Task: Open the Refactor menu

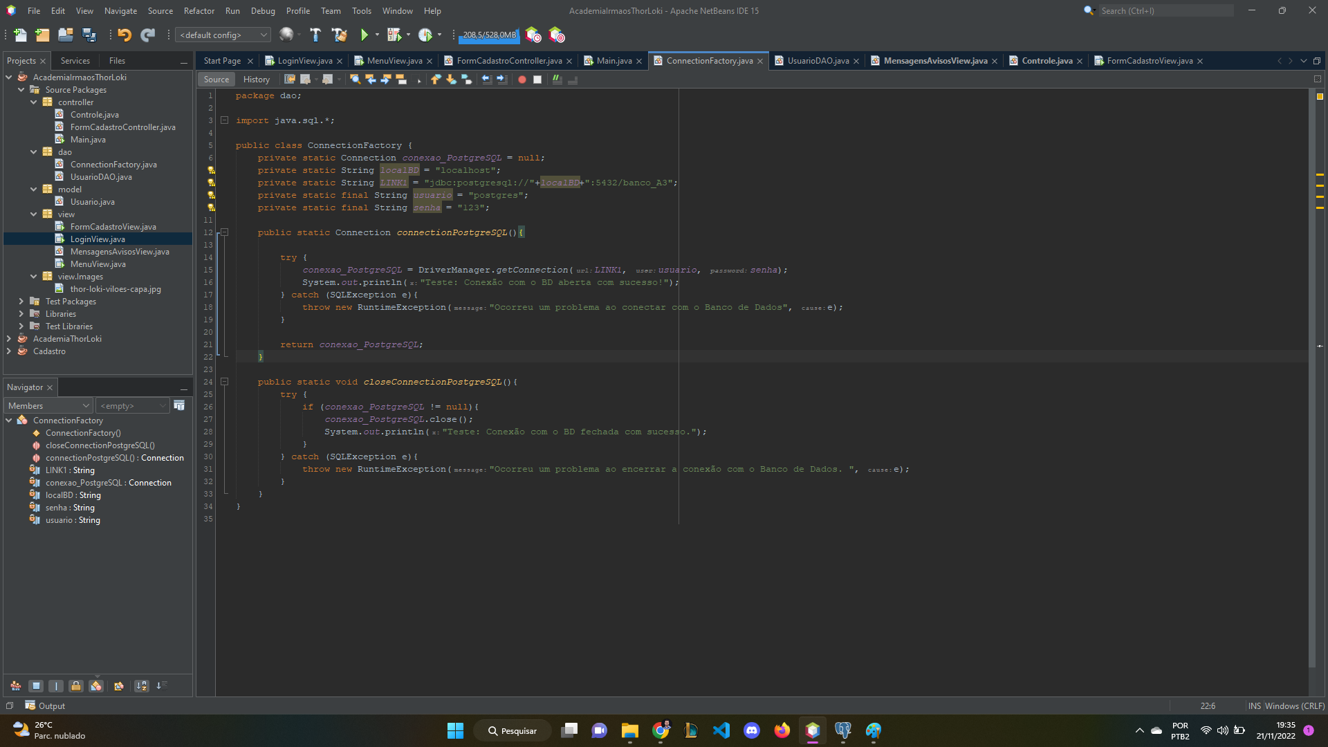Action: [199, 10]
